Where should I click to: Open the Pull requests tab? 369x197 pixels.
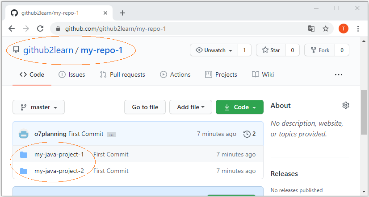[x=122, y=75]
